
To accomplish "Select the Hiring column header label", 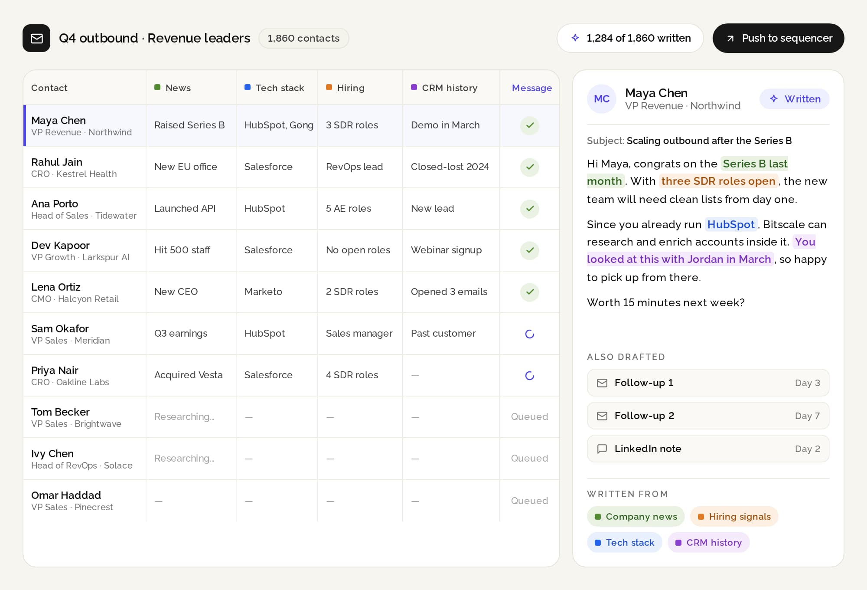I will coord(350,88).
